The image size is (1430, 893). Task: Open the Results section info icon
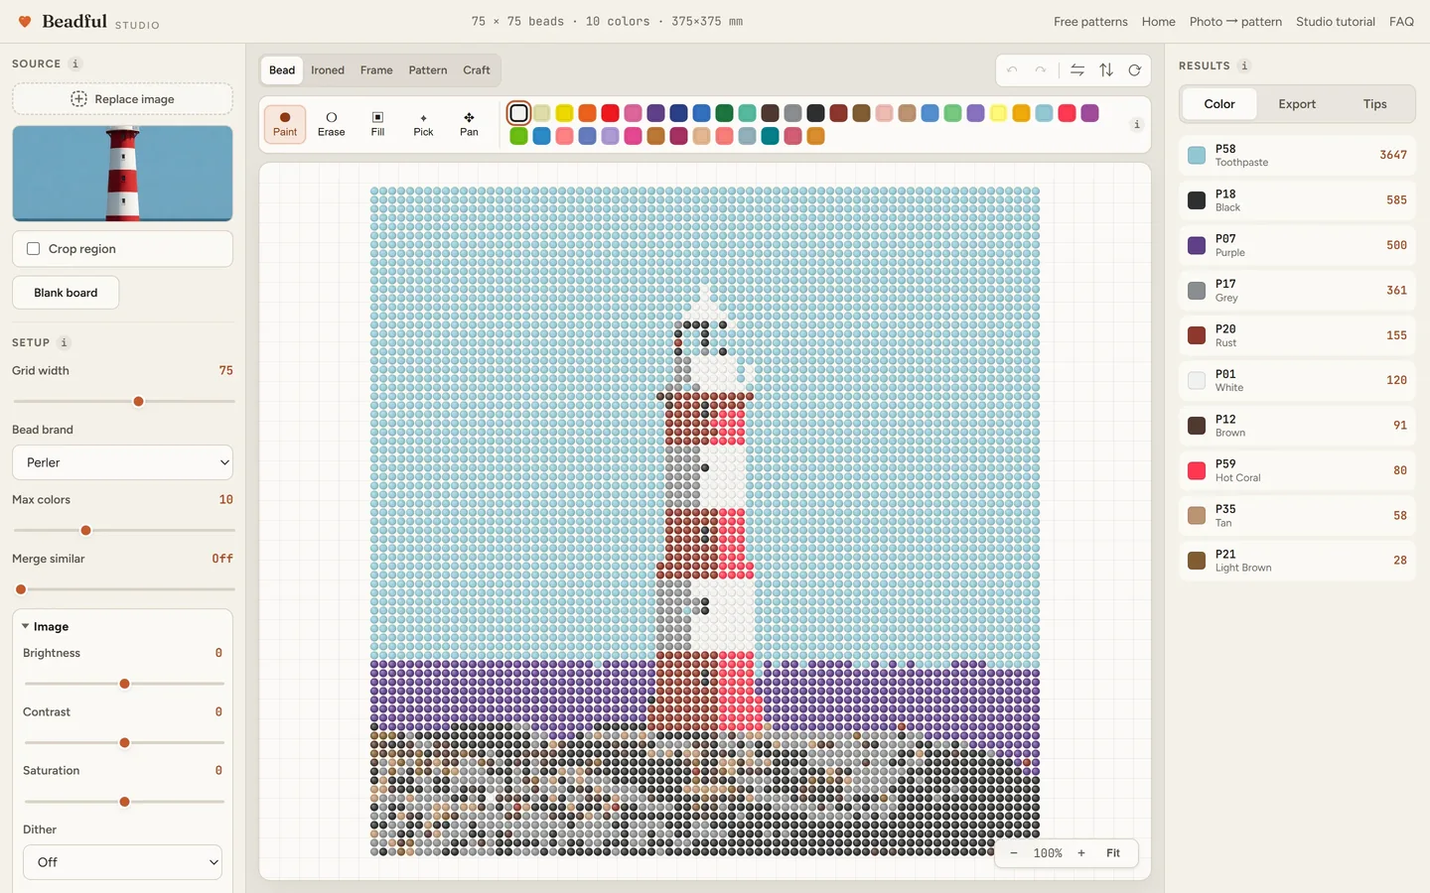1244,65
